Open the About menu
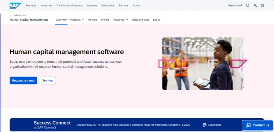This screenshot has width=274, height=132. (136, 5)
